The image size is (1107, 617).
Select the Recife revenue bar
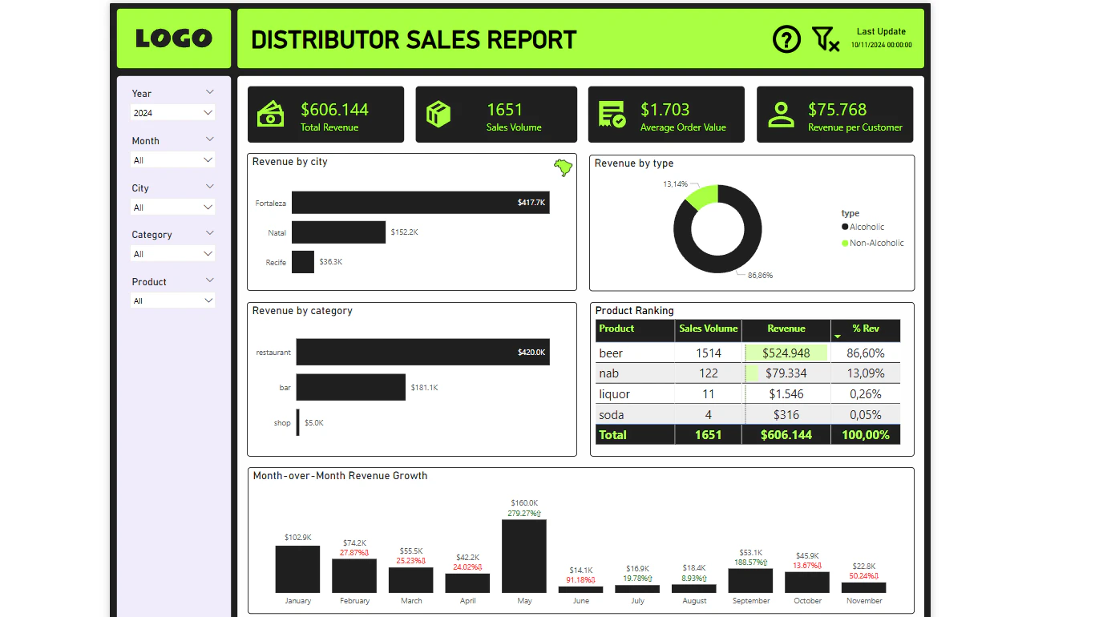pyautogui.click(x=303, y=262)
